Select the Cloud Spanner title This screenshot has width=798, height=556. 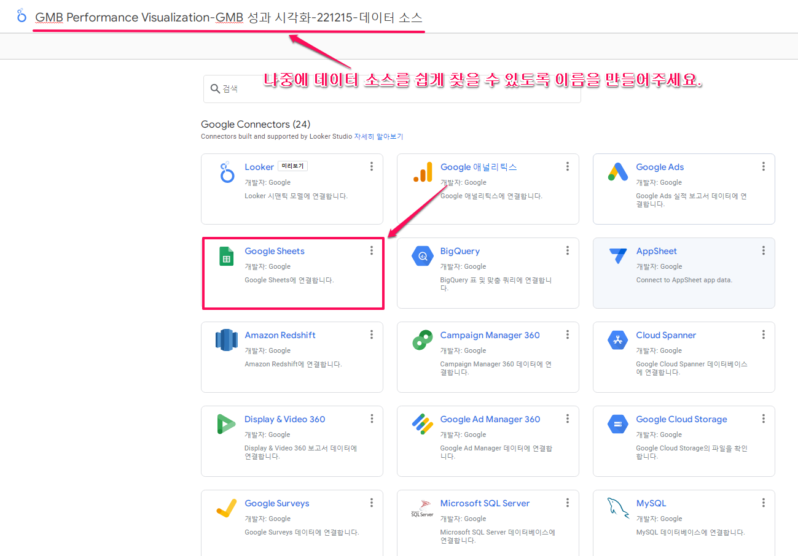(x=666, y=335)
